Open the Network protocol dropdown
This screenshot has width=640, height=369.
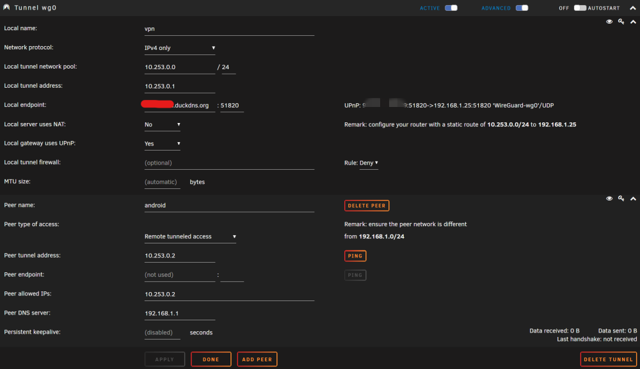point(180,48)
